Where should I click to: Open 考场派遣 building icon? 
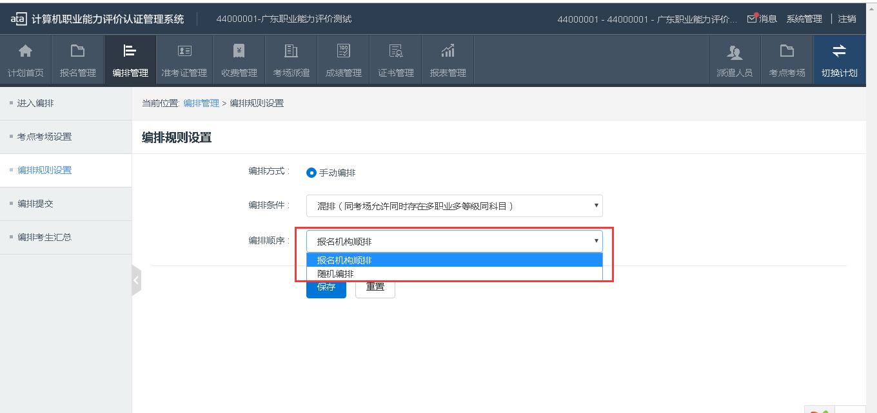click(291, 51)
